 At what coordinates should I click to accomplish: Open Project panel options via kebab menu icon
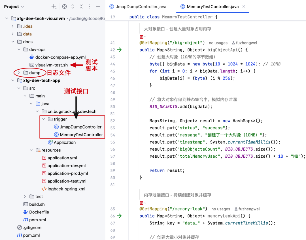[x=90, y=6]
